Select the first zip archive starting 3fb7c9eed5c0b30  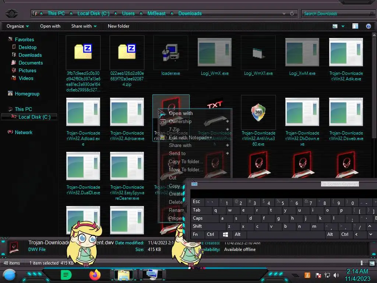click(83, 52)
